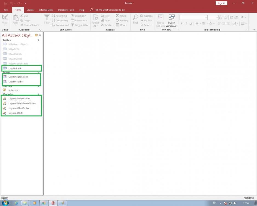Click the numbered list icon
Image resolution: width=257 pixels, height=206 pixels.
point(225,17)
